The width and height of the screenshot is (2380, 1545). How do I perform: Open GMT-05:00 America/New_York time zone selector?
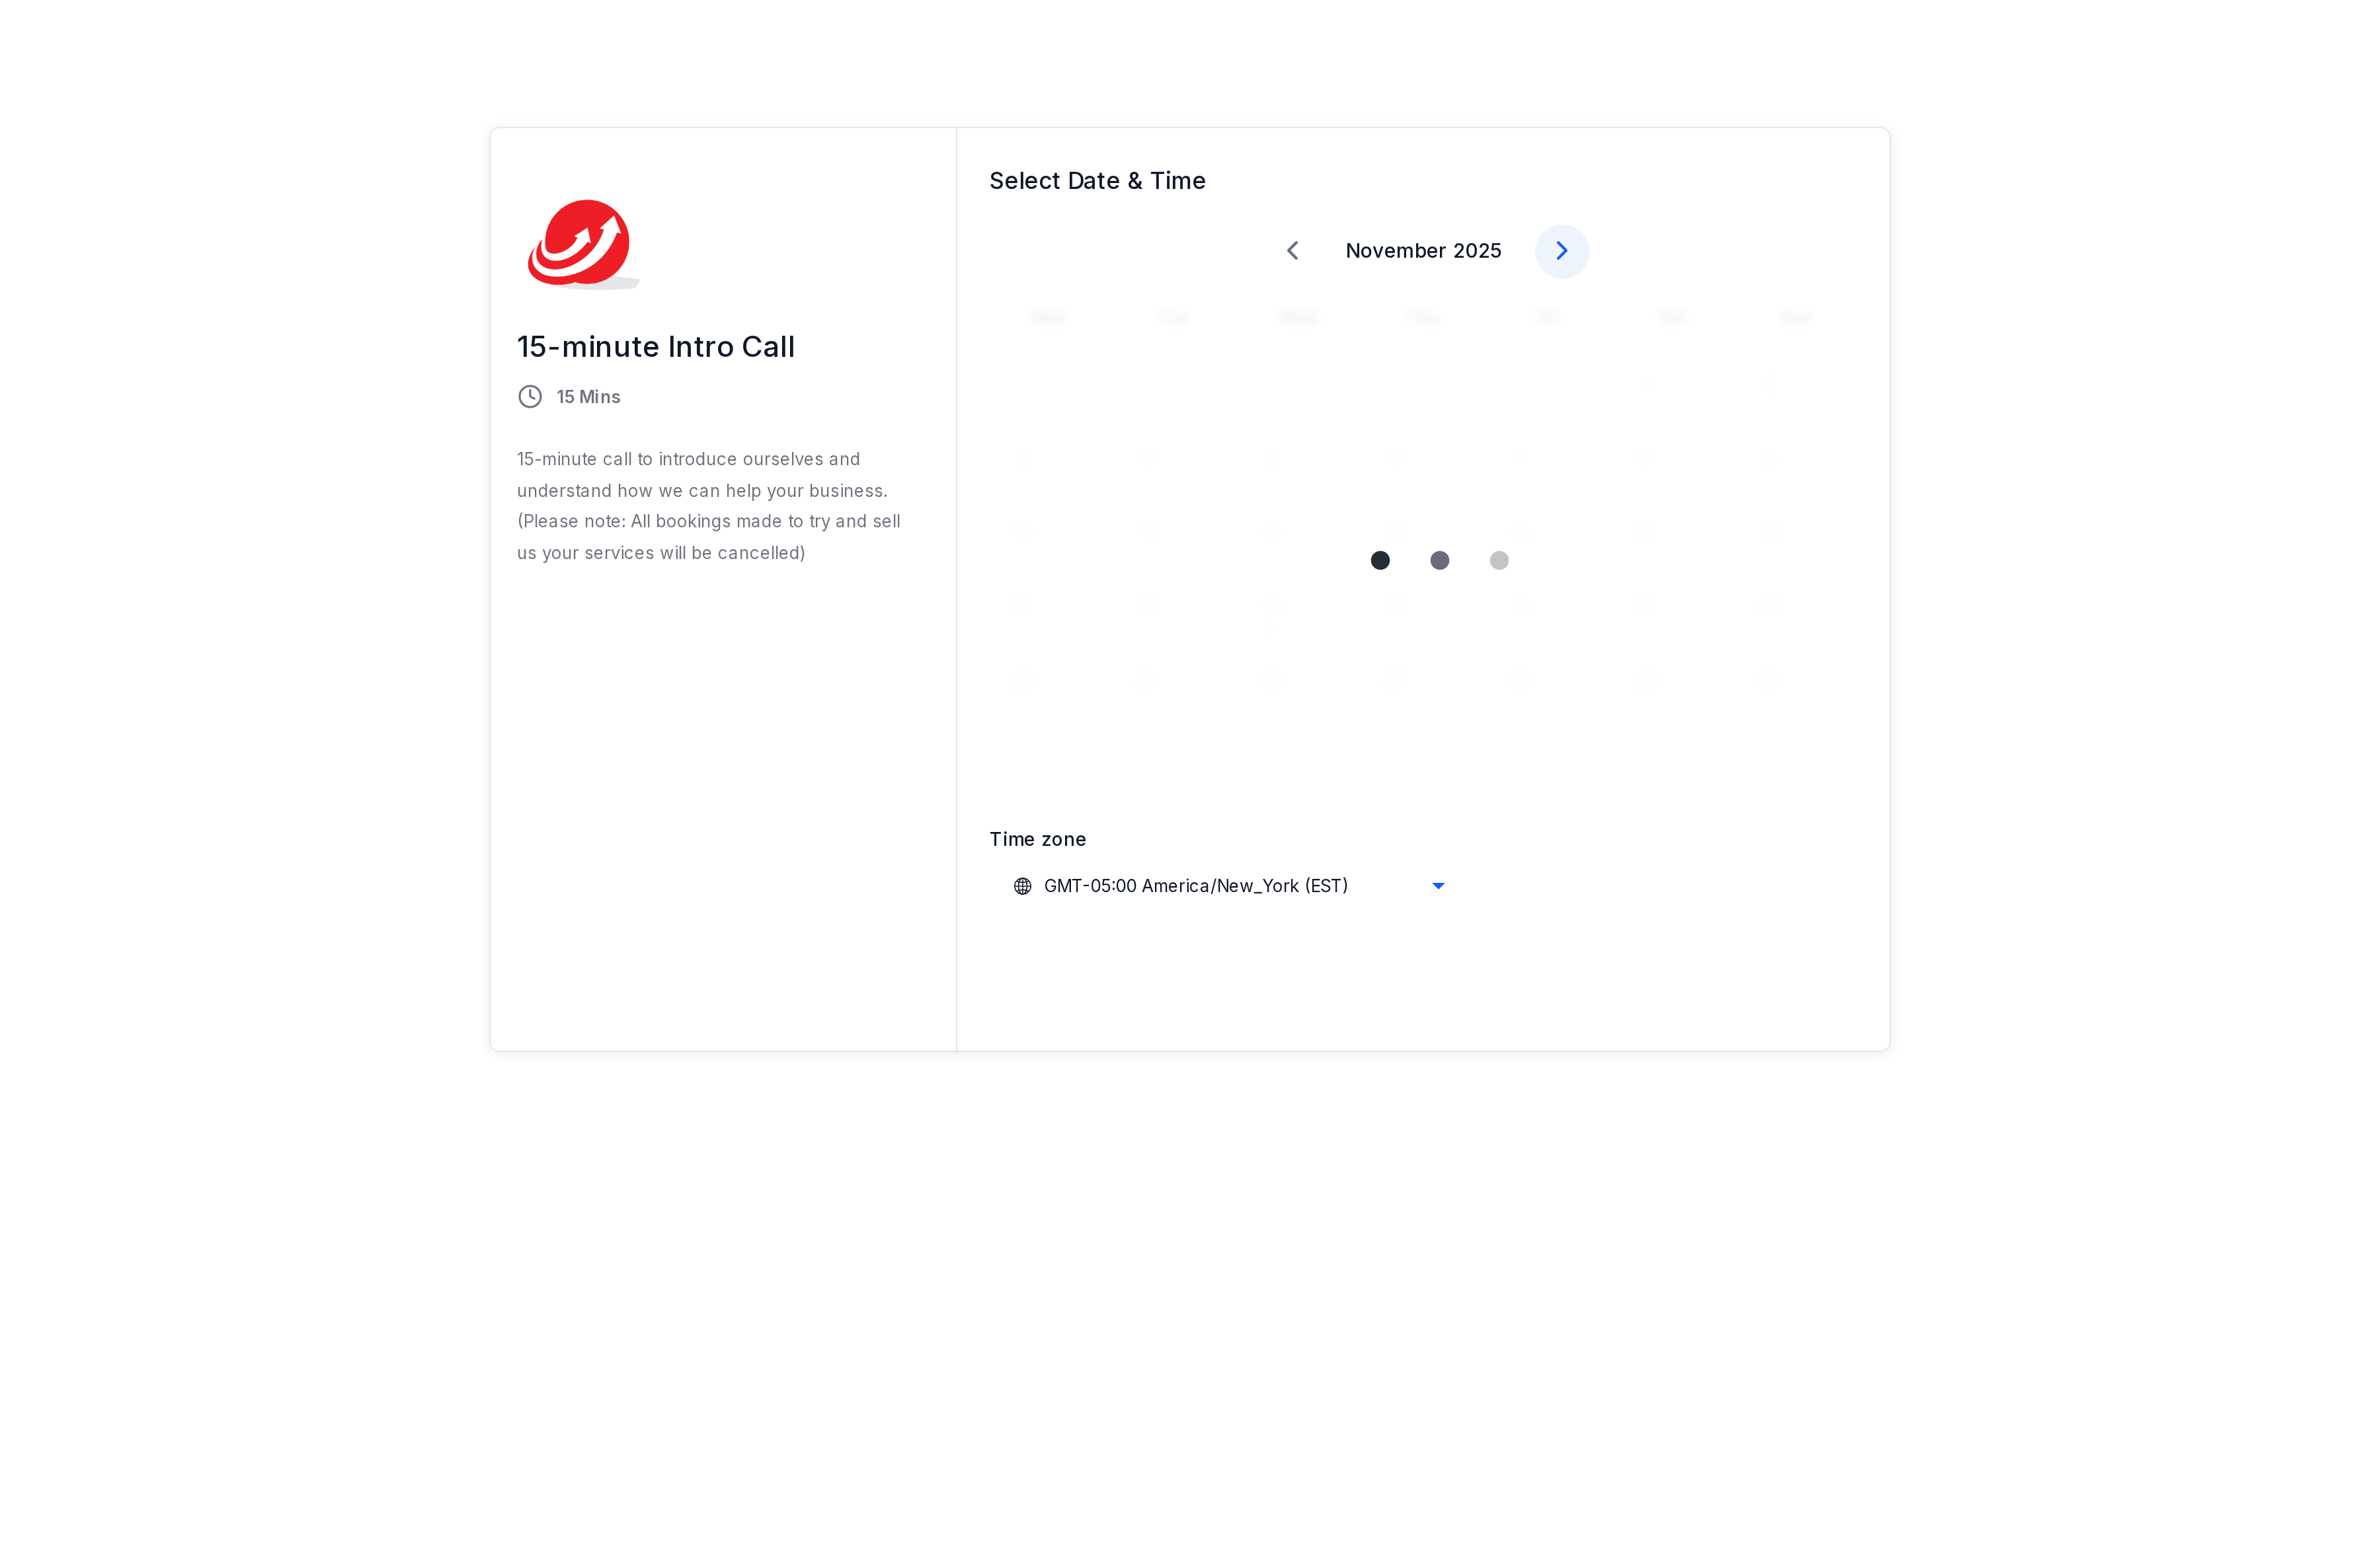tap(1229, 886)
